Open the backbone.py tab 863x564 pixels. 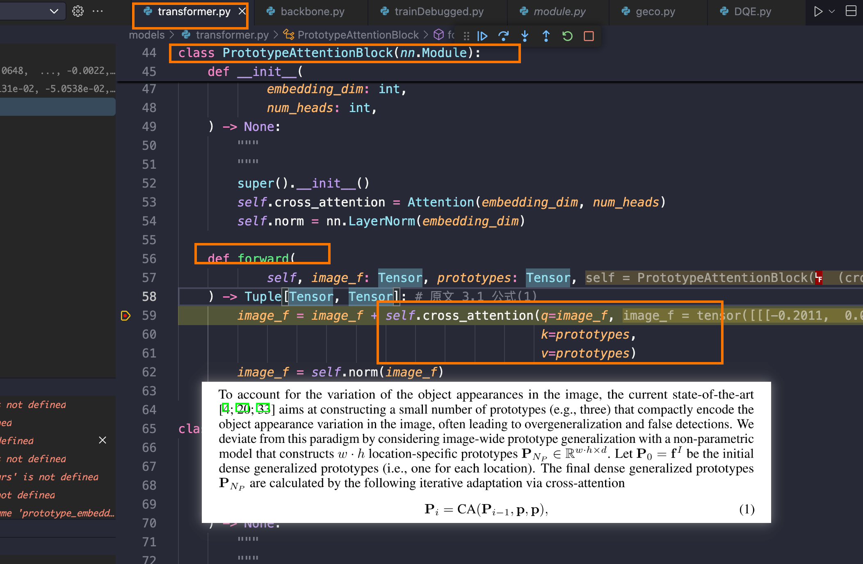(x=312, y=11)
